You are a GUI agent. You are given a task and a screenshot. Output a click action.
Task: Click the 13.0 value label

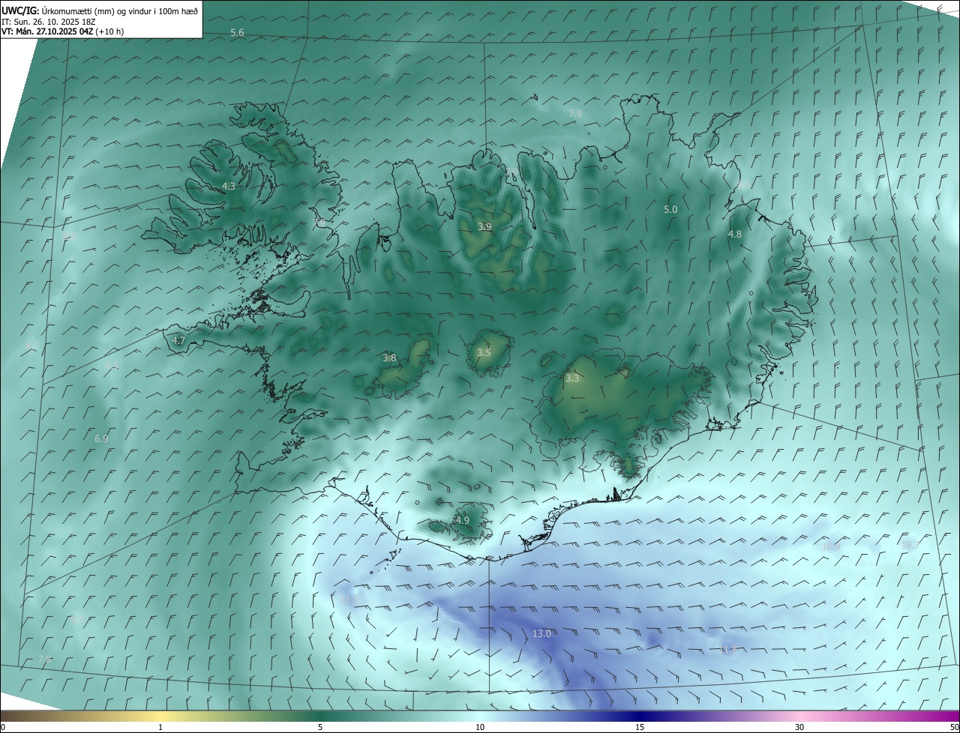coord(541,634)
